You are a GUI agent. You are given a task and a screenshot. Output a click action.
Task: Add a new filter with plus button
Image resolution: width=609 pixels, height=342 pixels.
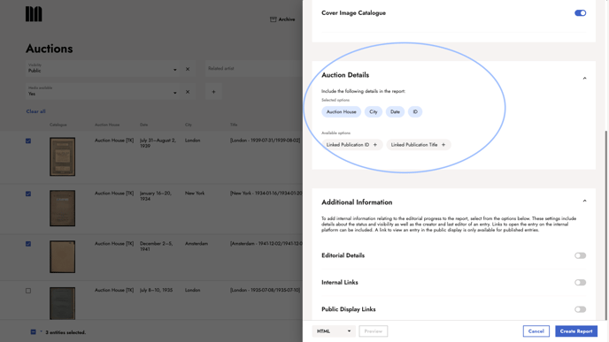[x=213, y=92]
